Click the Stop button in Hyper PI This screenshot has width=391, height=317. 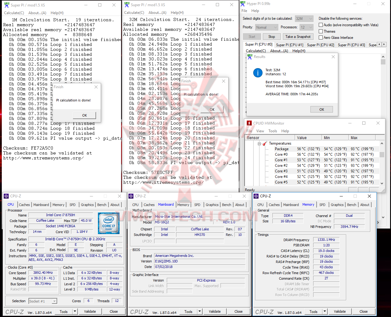click(x=271, y=37)
